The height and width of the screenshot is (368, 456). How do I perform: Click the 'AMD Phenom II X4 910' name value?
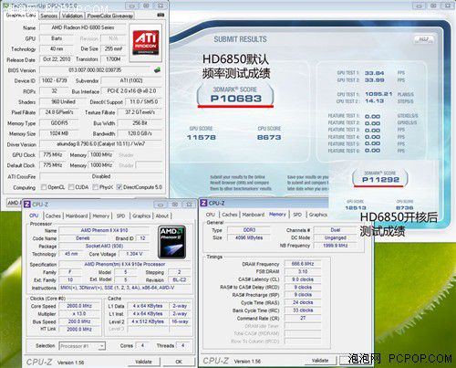point(104,230)
